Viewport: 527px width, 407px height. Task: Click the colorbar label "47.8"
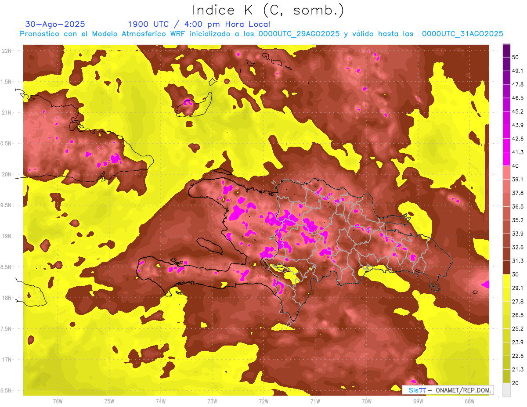click(x=518, y=84)
